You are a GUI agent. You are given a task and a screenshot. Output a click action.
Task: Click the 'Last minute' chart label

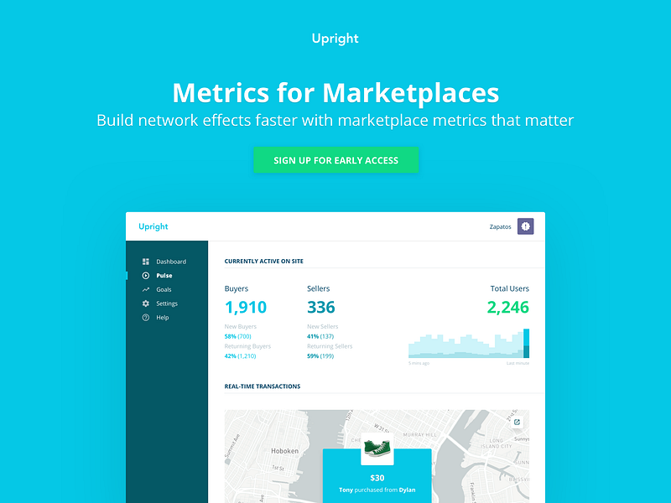tap(518, 363)
